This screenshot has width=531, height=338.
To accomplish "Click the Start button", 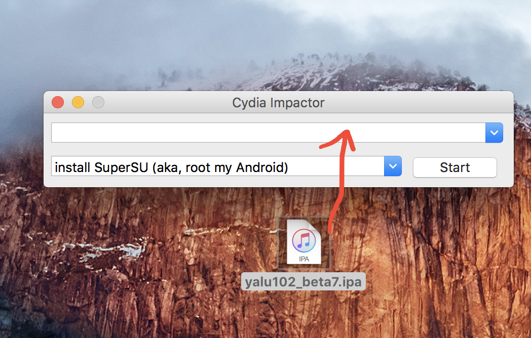I will click(x=455, y=167).
